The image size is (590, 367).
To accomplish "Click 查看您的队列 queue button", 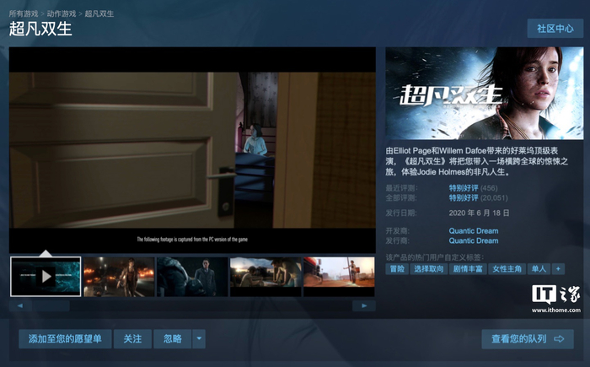I will point(528,339).
